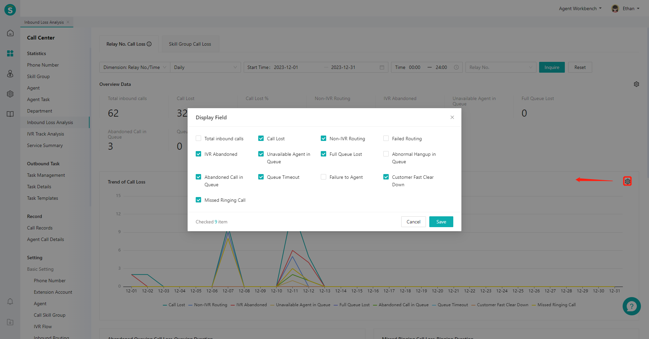This screenshot has height=339, width=649.
Task: Uncheck Abandoned Call in Queue checkbox
Action: tap(198, 177)
